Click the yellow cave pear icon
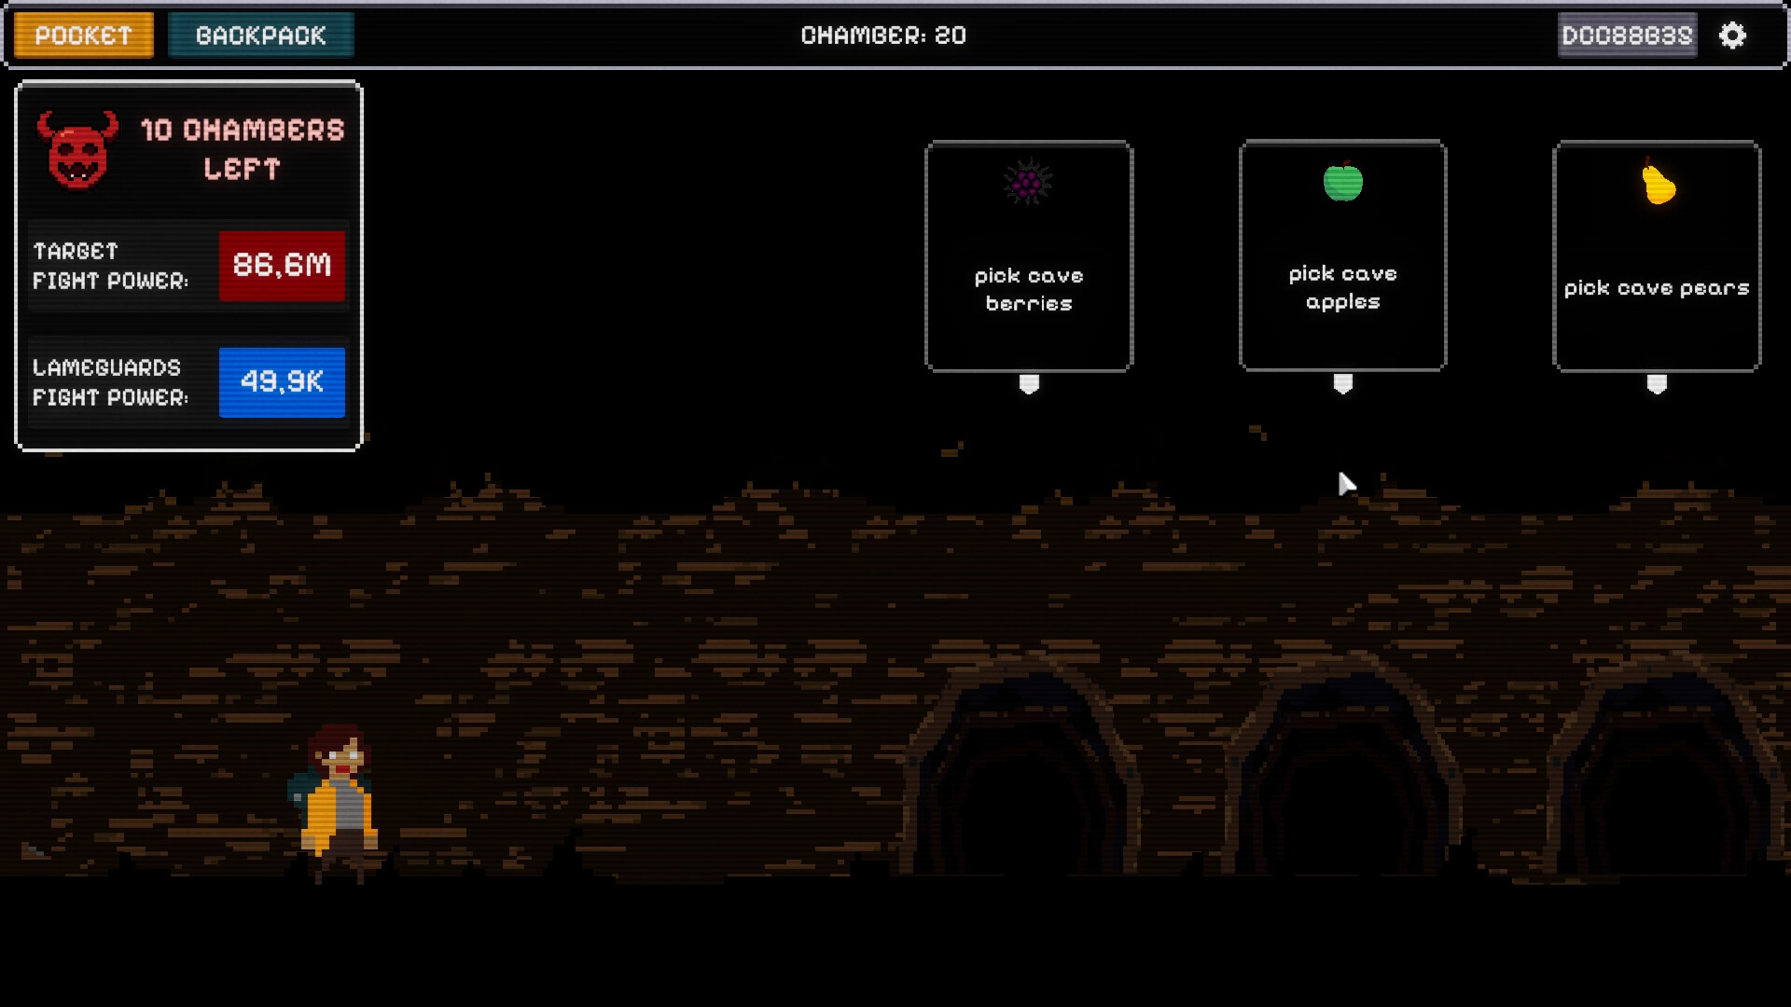 [1659, 182]
